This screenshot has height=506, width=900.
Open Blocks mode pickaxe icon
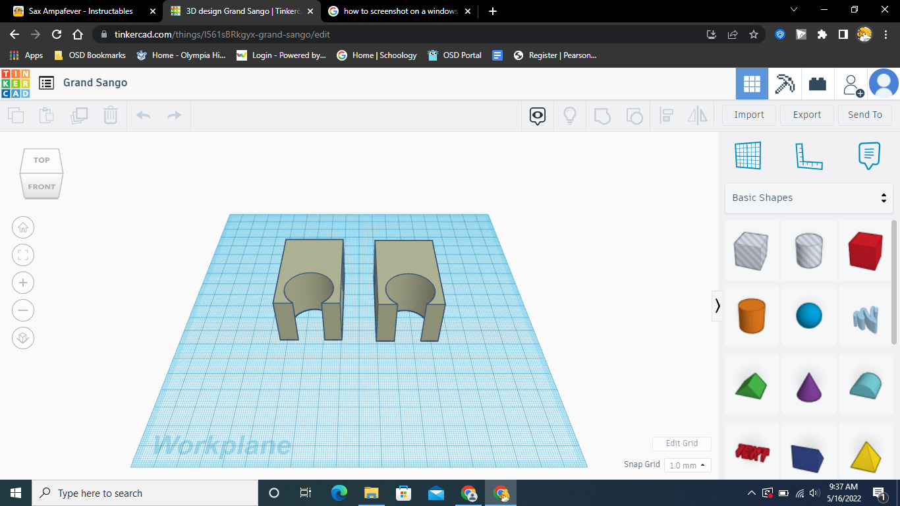click(785, 84)
